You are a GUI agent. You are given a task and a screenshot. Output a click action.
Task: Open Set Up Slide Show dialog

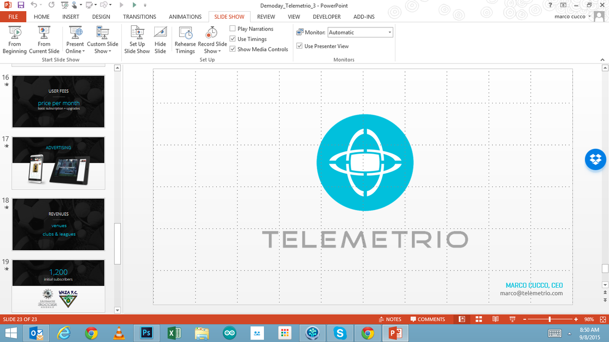coord(137,41)
